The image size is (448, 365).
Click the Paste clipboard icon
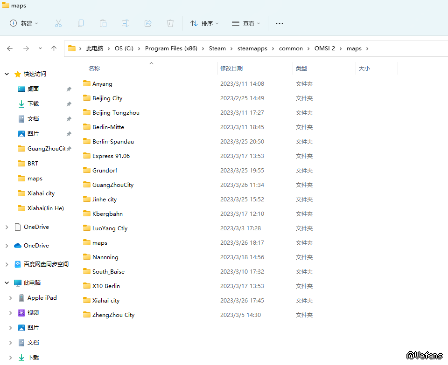(103, 23)
